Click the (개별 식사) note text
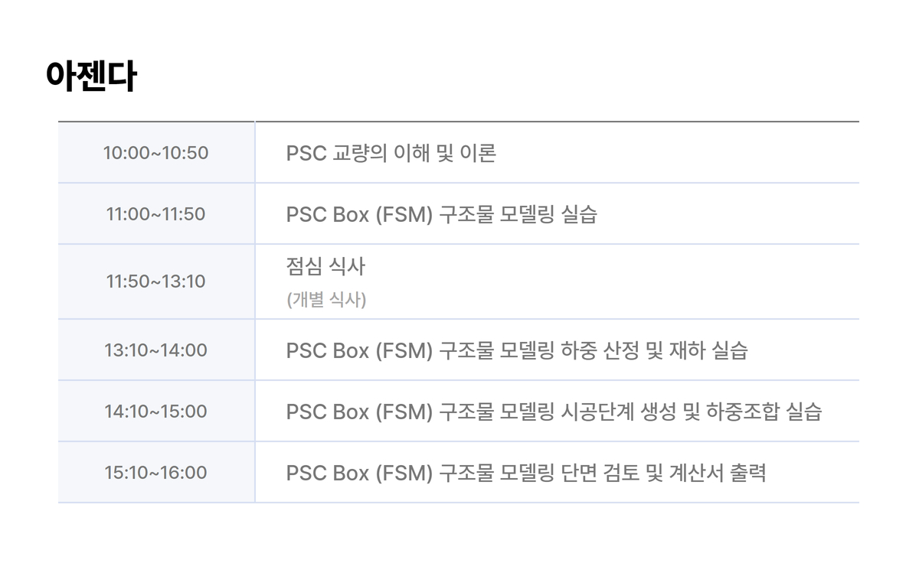Screen dimensions: 919x563 (327, 300)
